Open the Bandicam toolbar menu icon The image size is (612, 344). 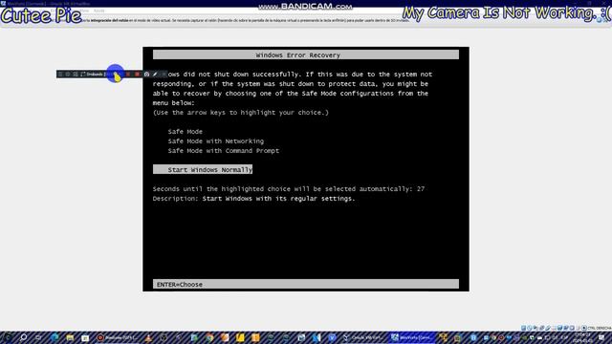(59, 75)
